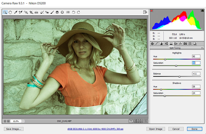The width and height of the screenshot is (206, 134).
Task: Switch to the Tone Curve tab
Action: (157, 44)
